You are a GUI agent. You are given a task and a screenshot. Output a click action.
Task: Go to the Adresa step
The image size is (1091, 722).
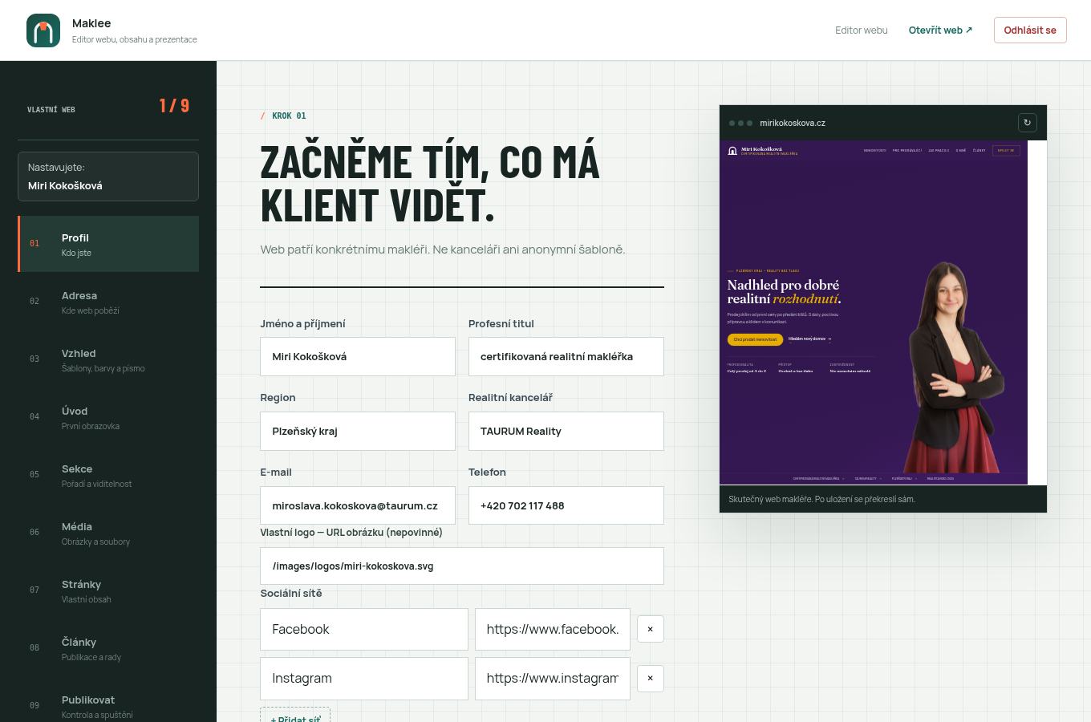[108, 302]
